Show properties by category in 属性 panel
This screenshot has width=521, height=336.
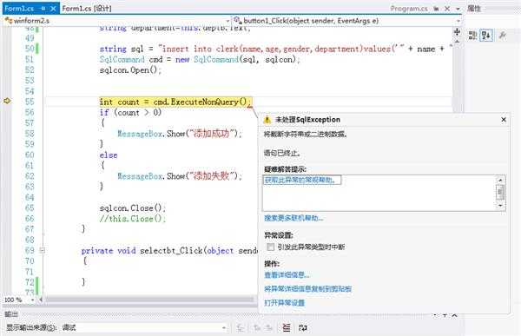pos(472,36)
